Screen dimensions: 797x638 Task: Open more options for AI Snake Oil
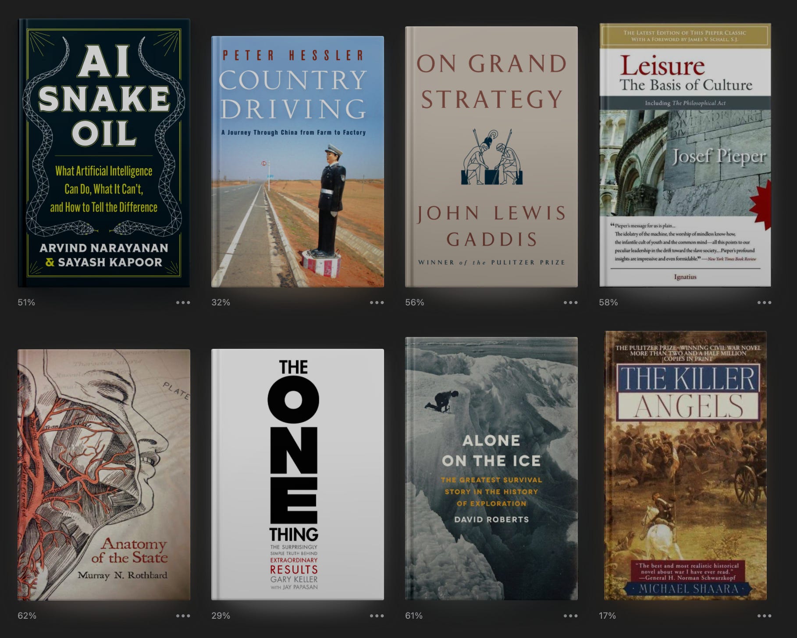click(183, 302)
